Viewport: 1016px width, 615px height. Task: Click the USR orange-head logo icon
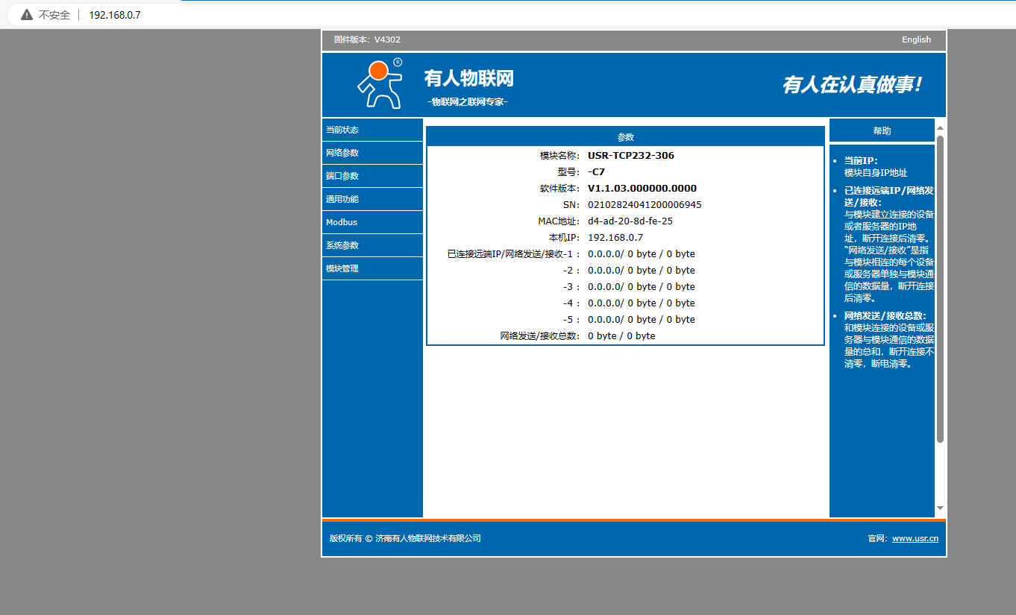coord(380,83)
